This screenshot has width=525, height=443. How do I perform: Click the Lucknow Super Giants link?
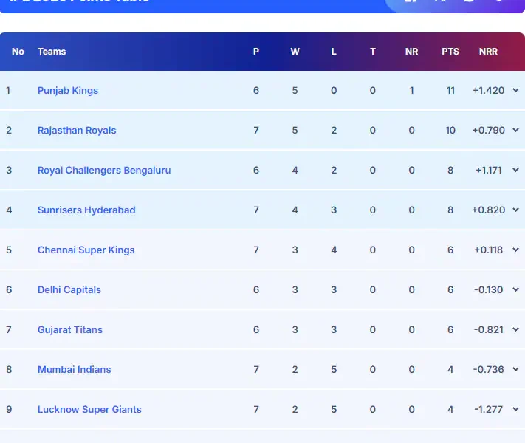pos(89,409)
